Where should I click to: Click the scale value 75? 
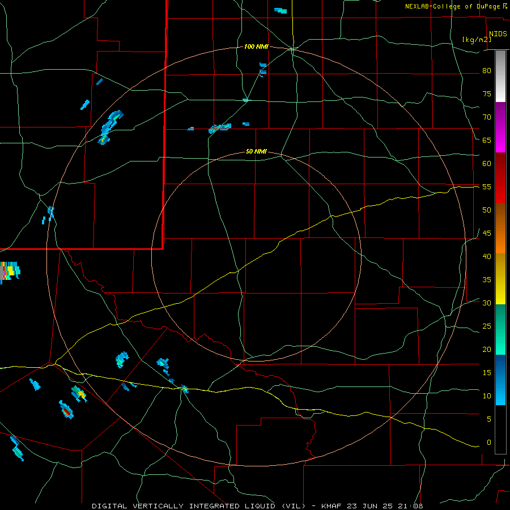487,94
